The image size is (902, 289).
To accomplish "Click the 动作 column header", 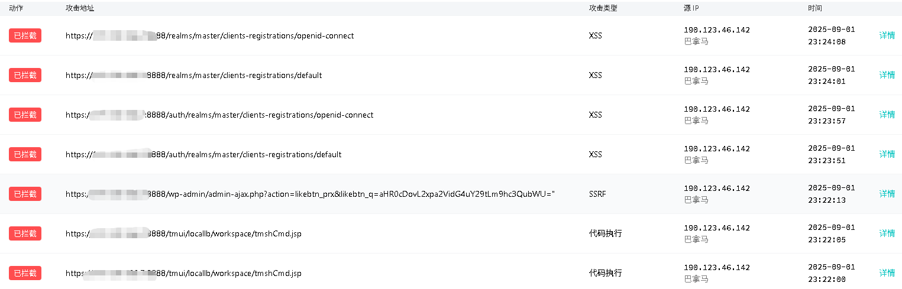I will click(16, 8).
